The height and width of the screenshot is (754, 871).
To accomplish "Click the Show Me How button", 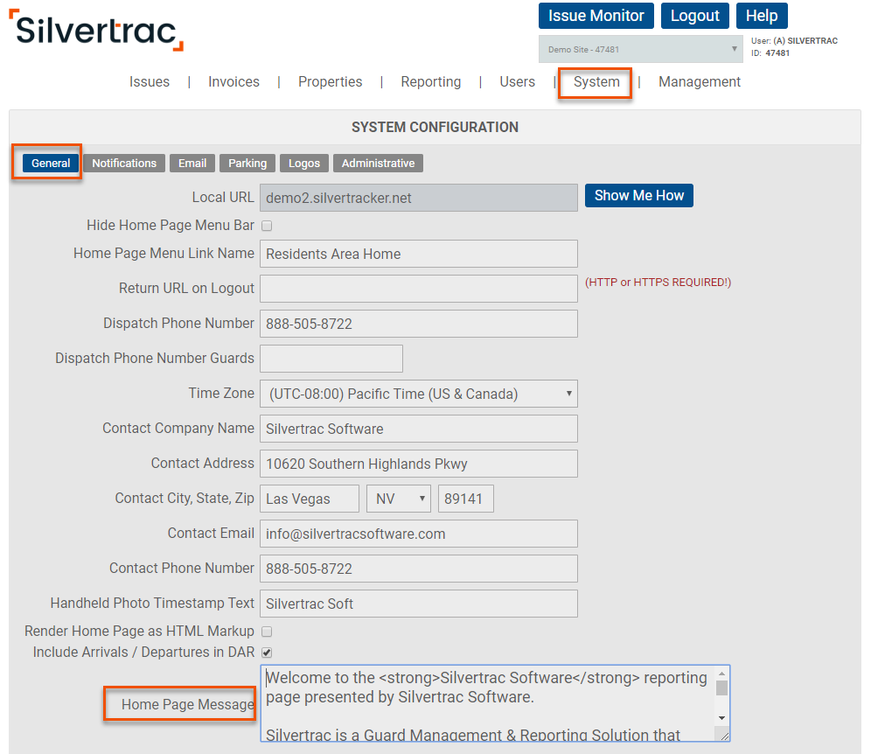I will click(638, 196).
